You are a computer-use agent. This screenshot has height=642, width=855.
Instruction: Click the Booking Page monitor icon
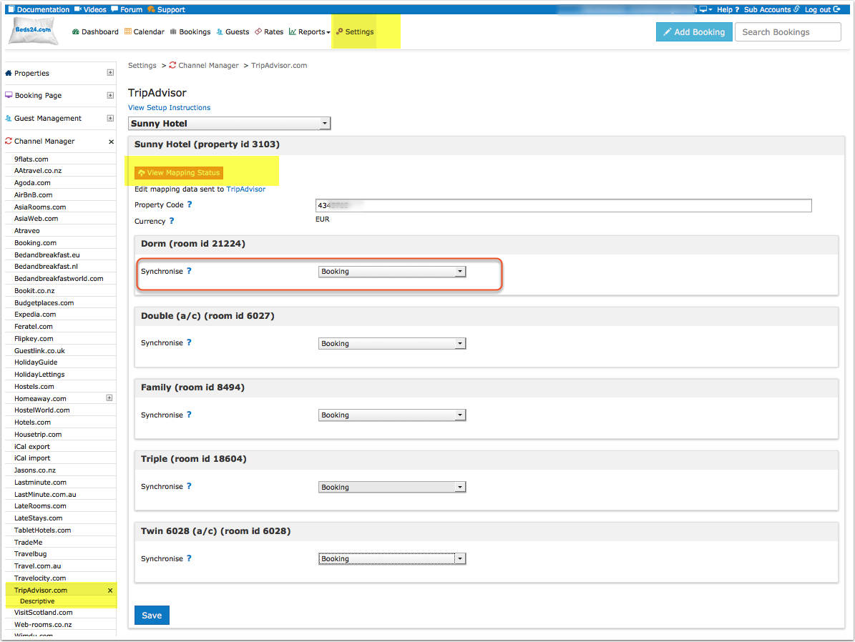(x=9, y=95)
